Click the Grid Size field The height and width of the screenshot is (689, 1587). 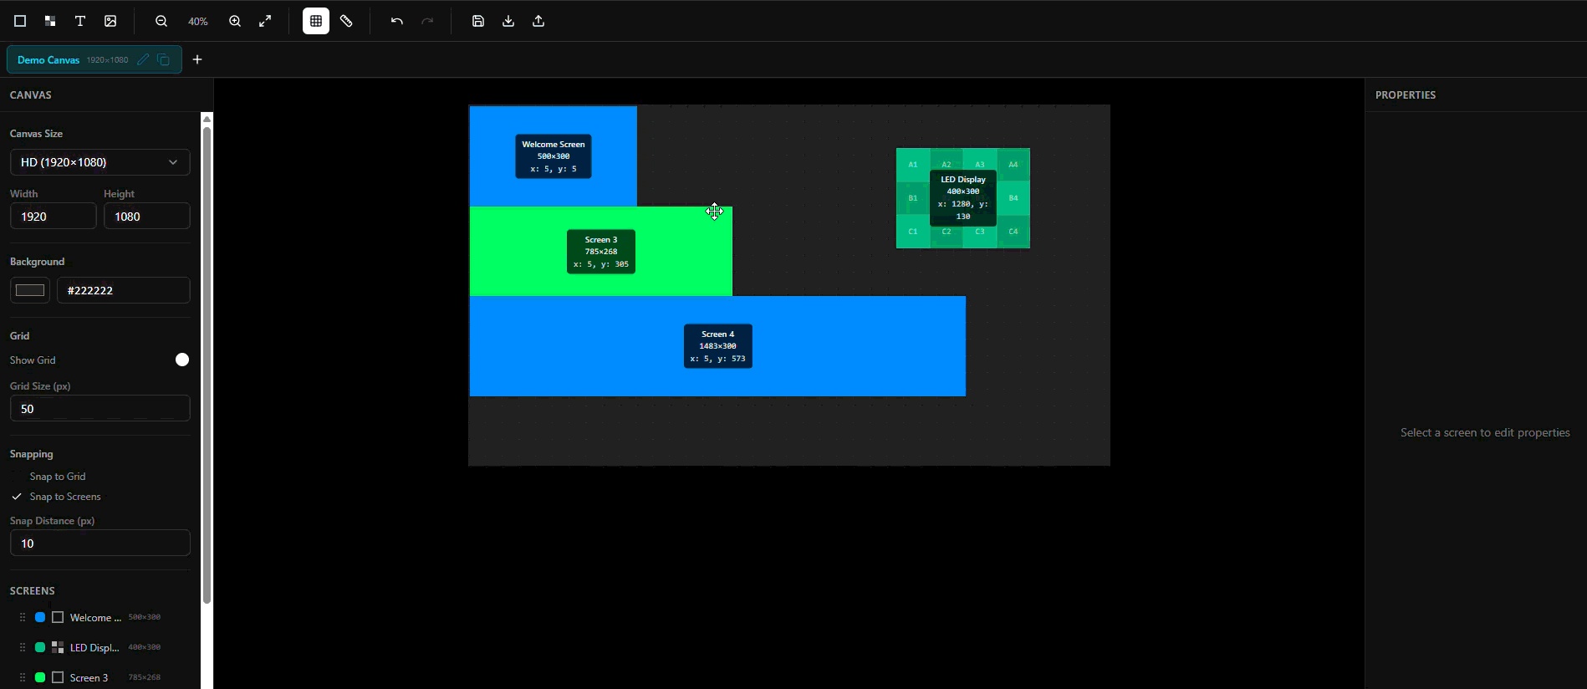tap(100, 409)
